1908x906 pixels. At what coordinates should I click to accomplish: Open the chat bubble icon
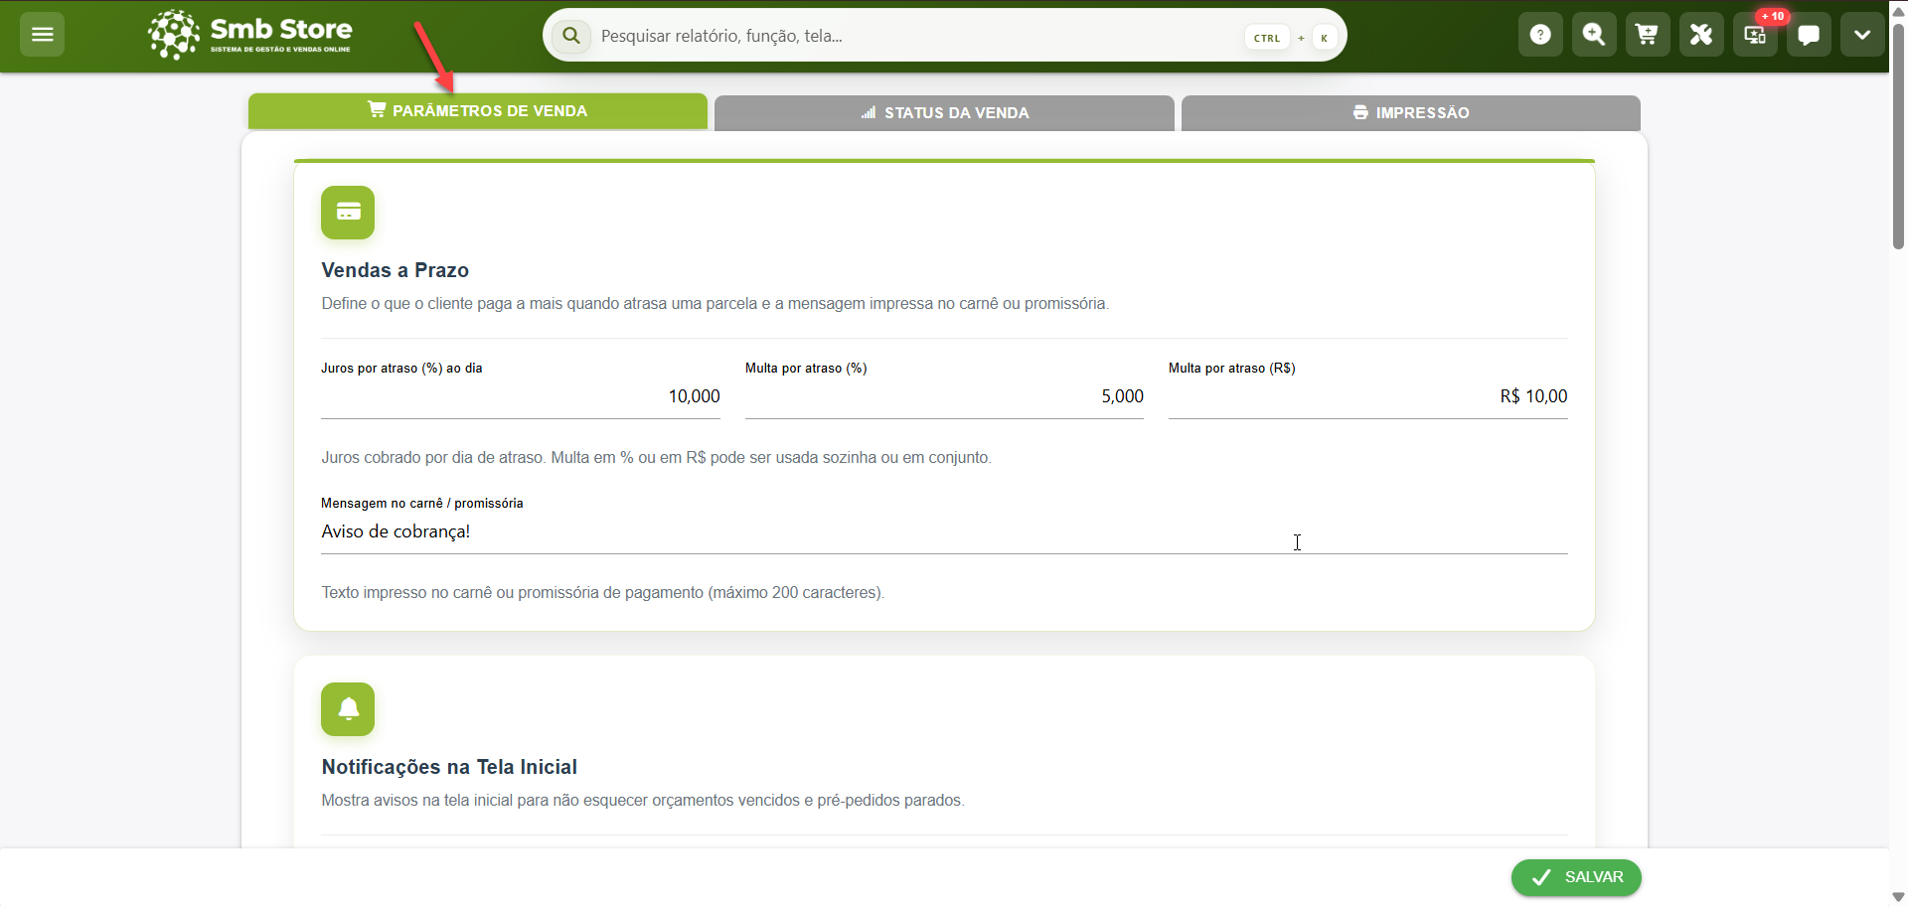pyautogui.click(x=1809, y=35)
